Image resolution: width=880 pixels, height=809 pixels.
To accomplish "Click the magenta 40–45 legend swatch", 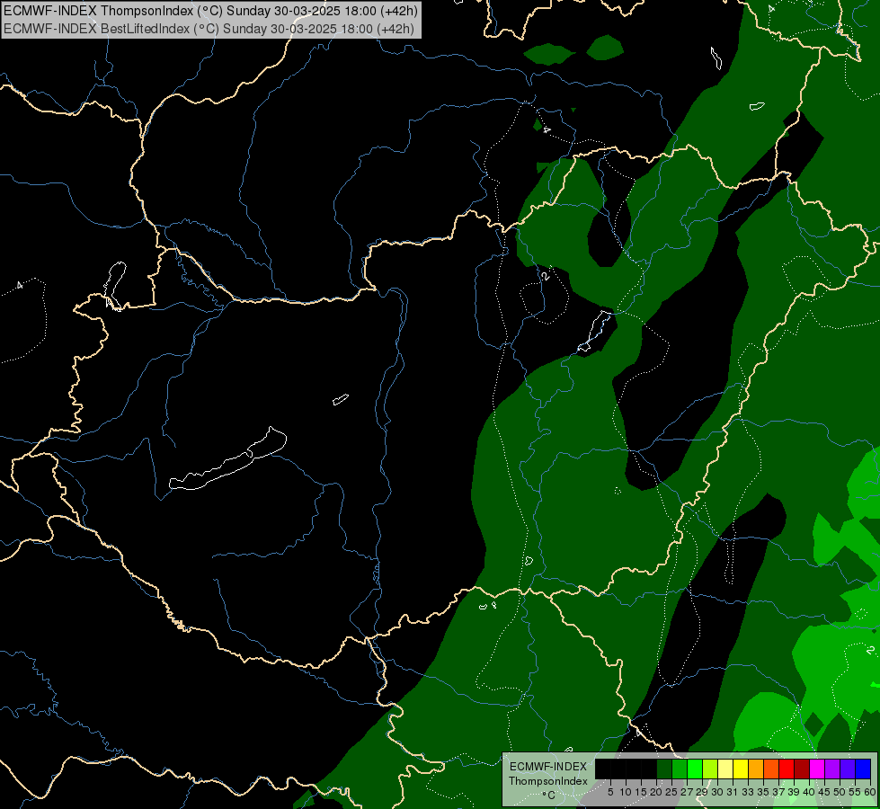I will (x=817, y=769).
